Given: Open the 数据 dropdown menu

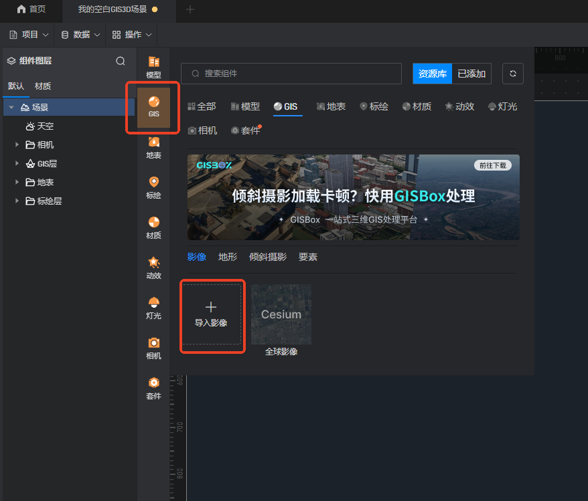Looking at the screenshot, I should (80, 34).
